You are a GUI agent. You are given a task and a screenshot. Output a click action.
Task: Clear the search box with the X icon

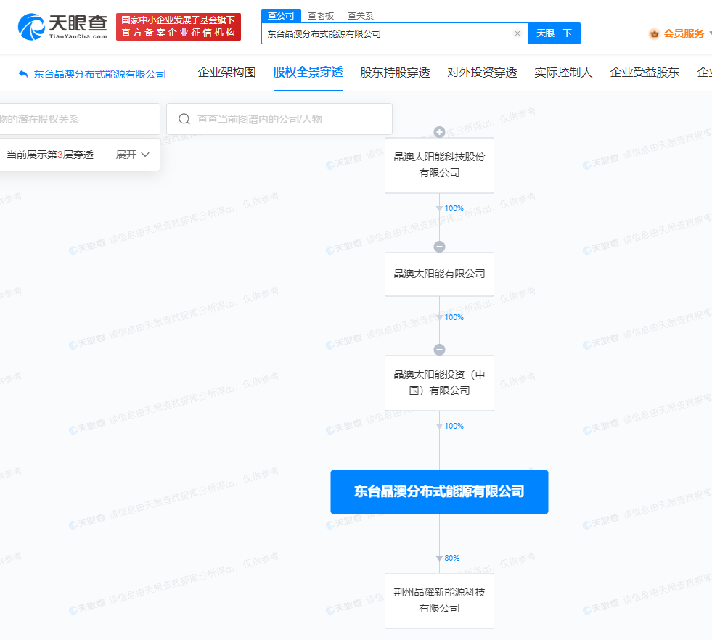click(517, 33)
